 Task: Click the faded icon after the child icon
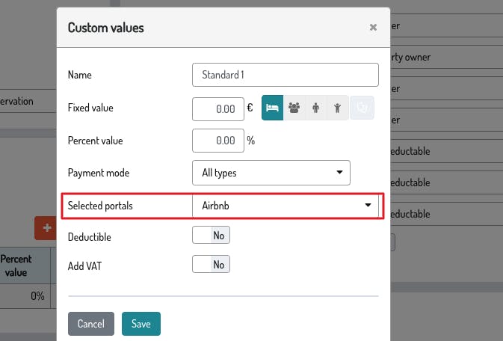tap(361, 108)
